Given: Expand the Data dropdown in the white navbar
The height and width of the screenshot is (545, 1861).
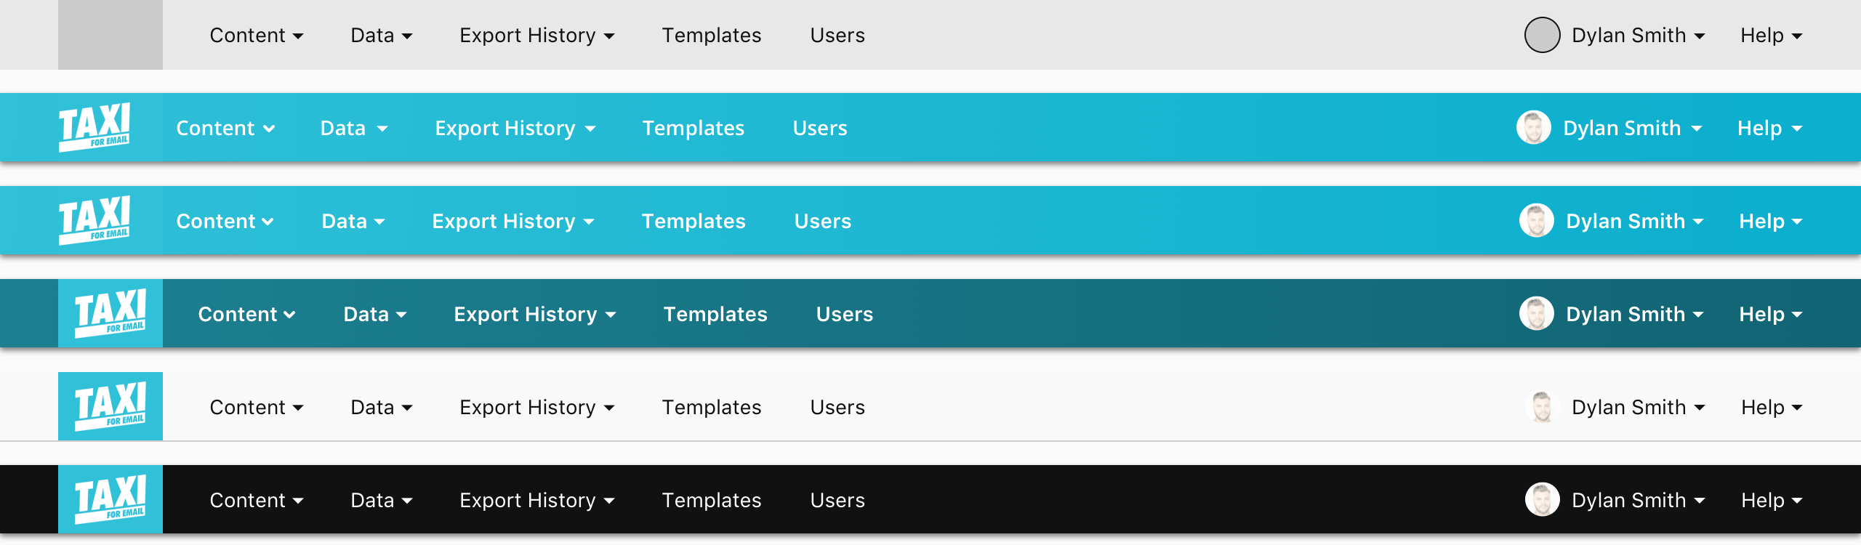Looking at the screenshot, I should click(381, 407).
